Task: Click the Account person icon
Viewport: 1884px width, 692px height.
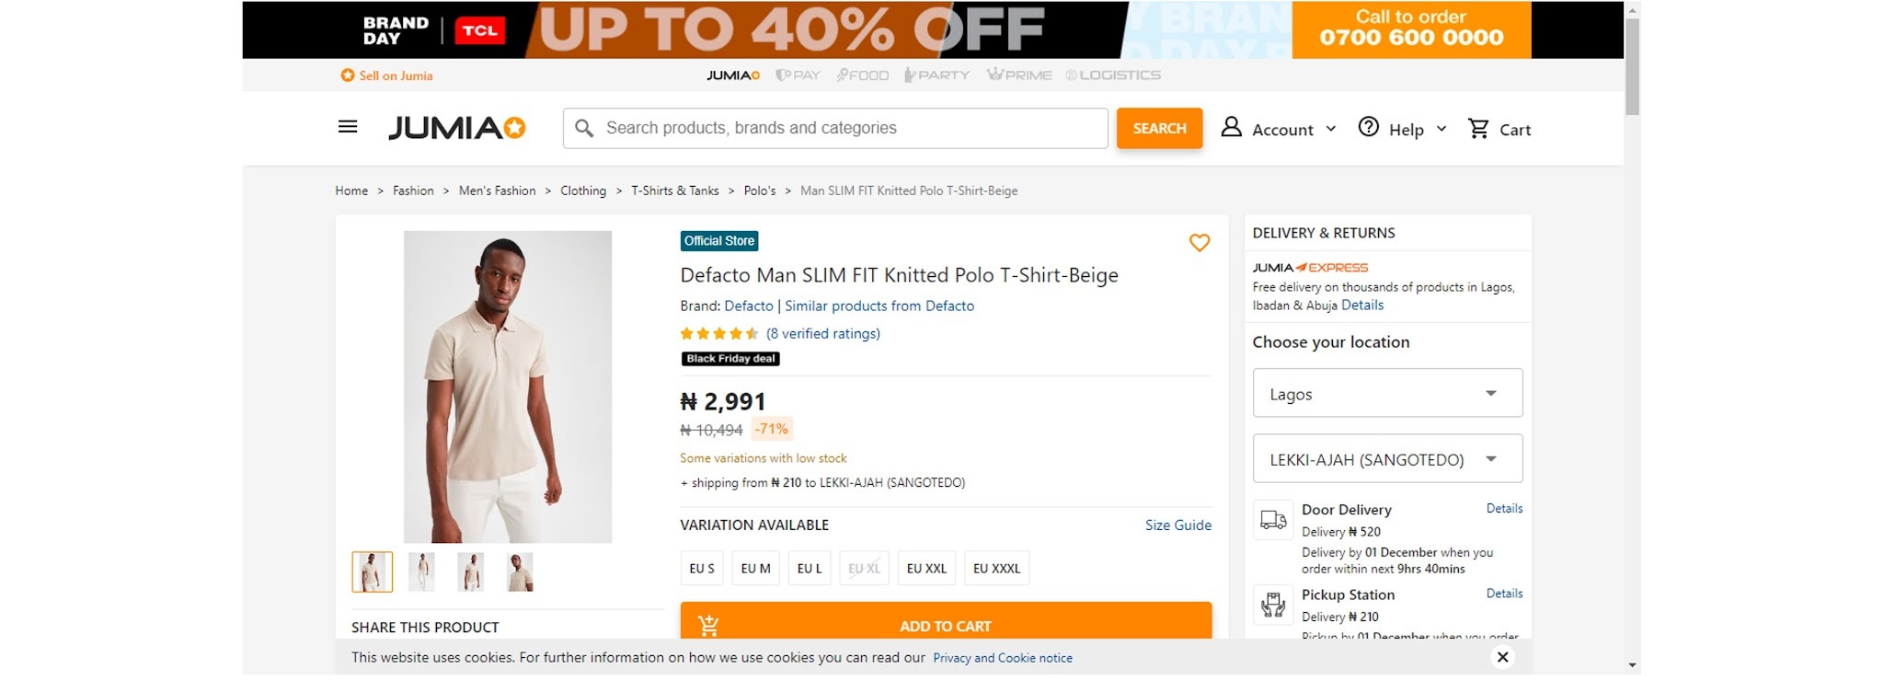Action: tap(1231, 127)
